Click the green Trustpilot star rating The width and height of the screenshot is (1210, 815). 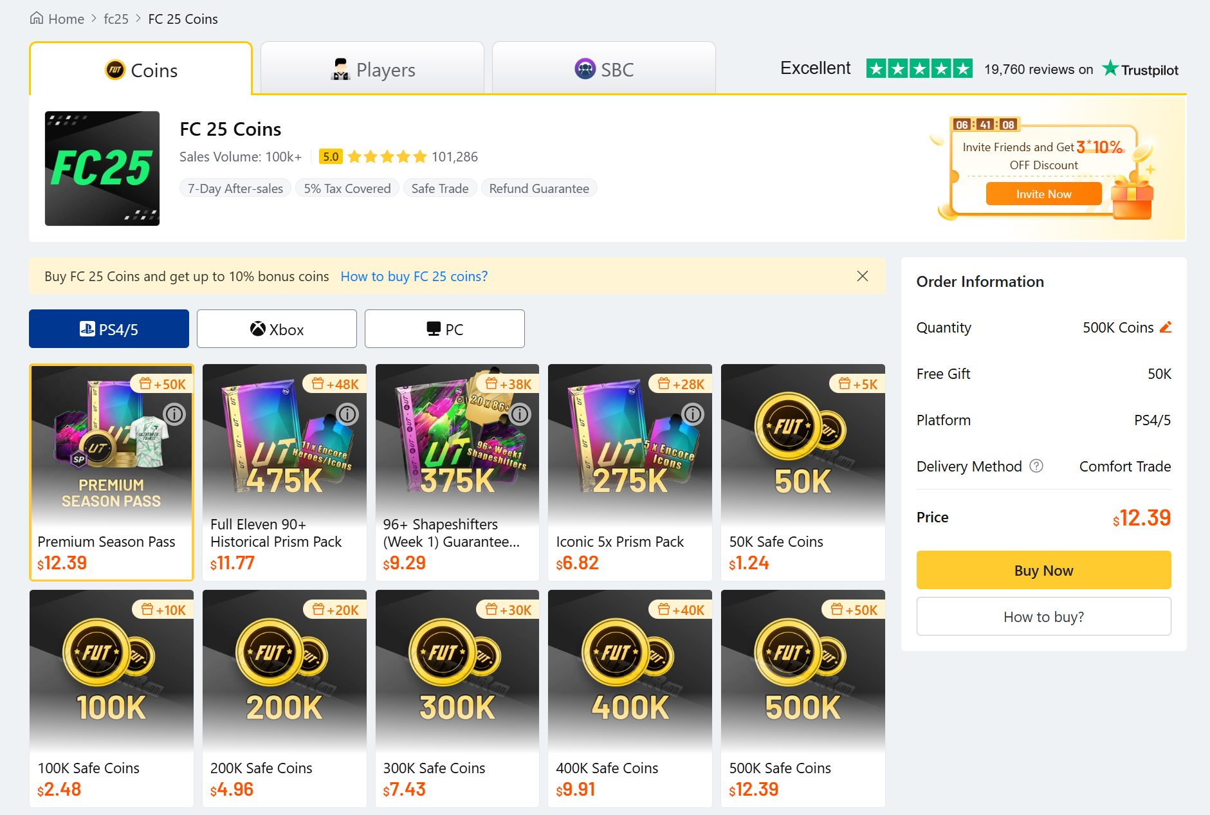click(919, 68)
